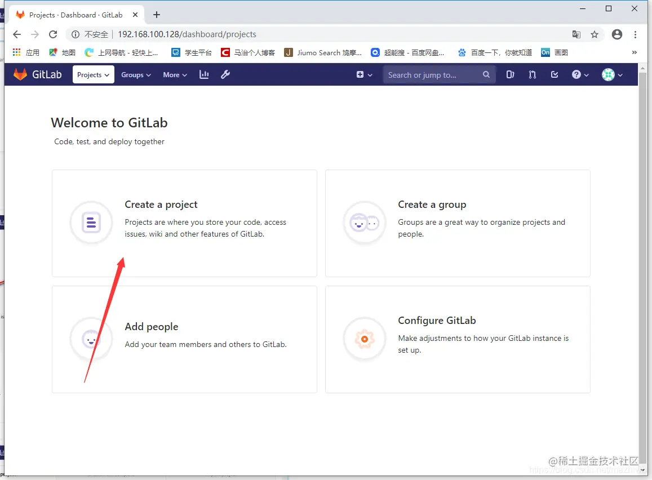Click the Add people card

[x=184, y=339]
